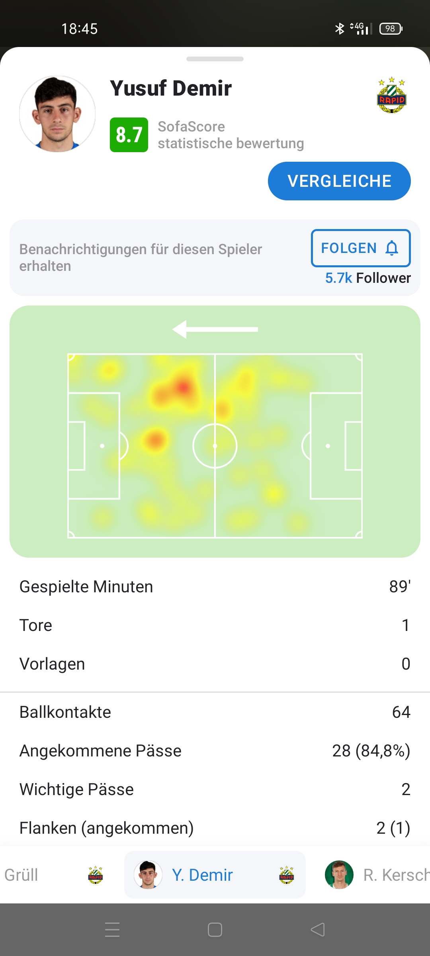430x956 pixels.
Task: Open Android recent apps menu icon
Action: (112, 930)
